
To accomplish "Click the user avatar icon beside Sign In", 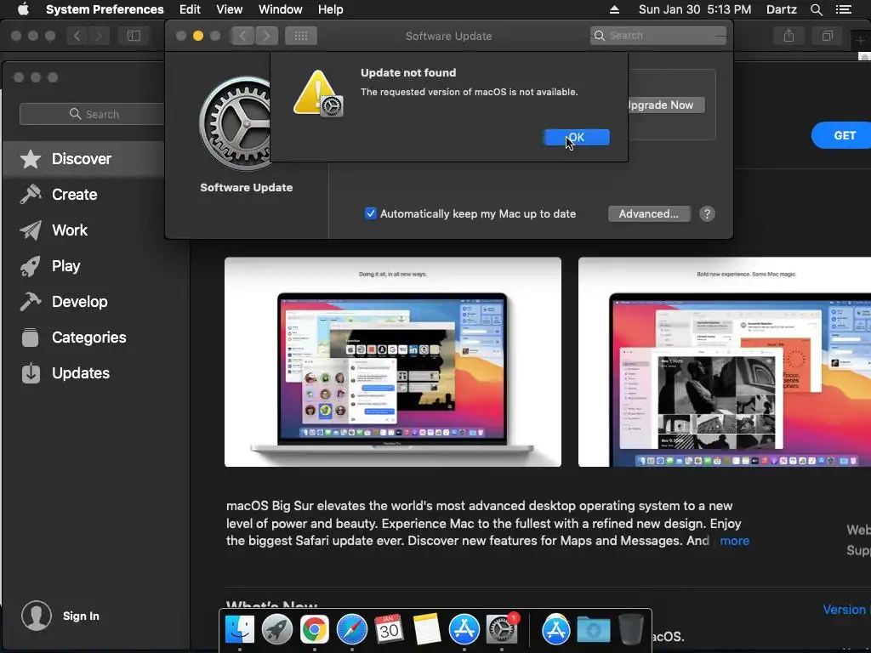I will pyautogui.click(x=37, y=616).
